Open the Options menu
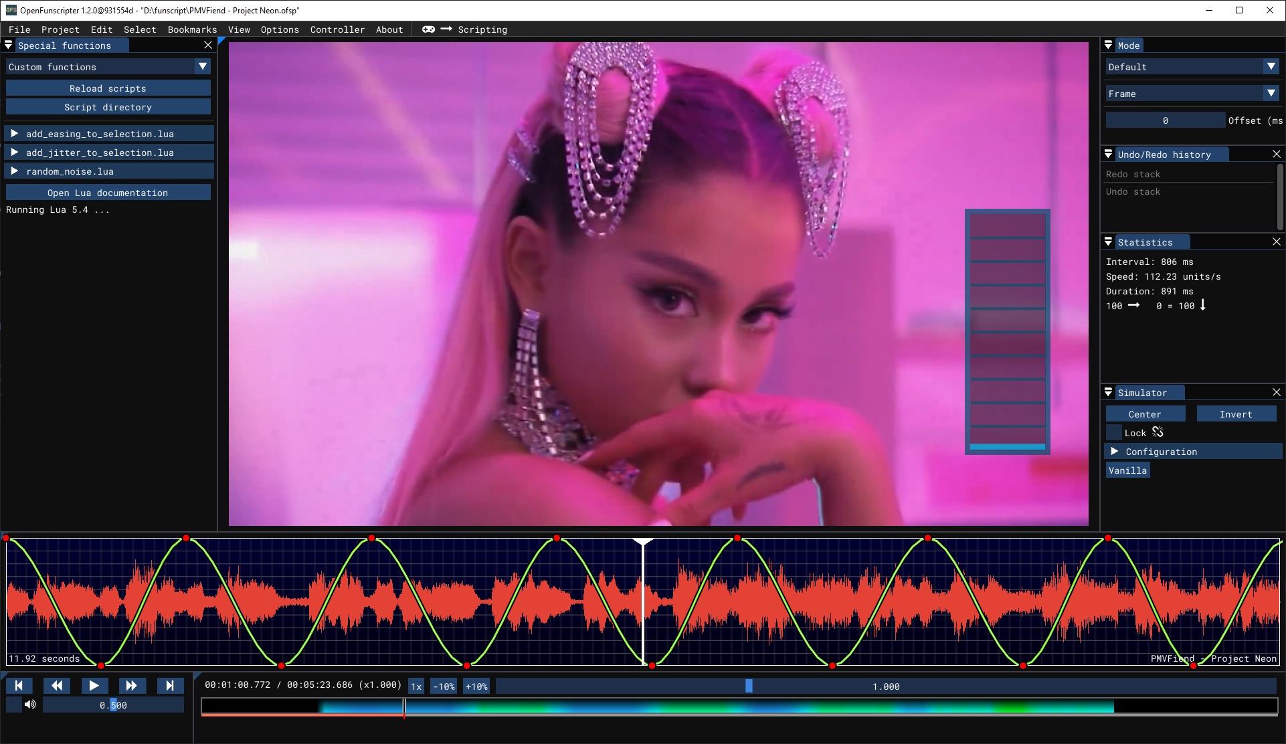Viewport: 1286px width, 744px height. [x=280, y=29]
